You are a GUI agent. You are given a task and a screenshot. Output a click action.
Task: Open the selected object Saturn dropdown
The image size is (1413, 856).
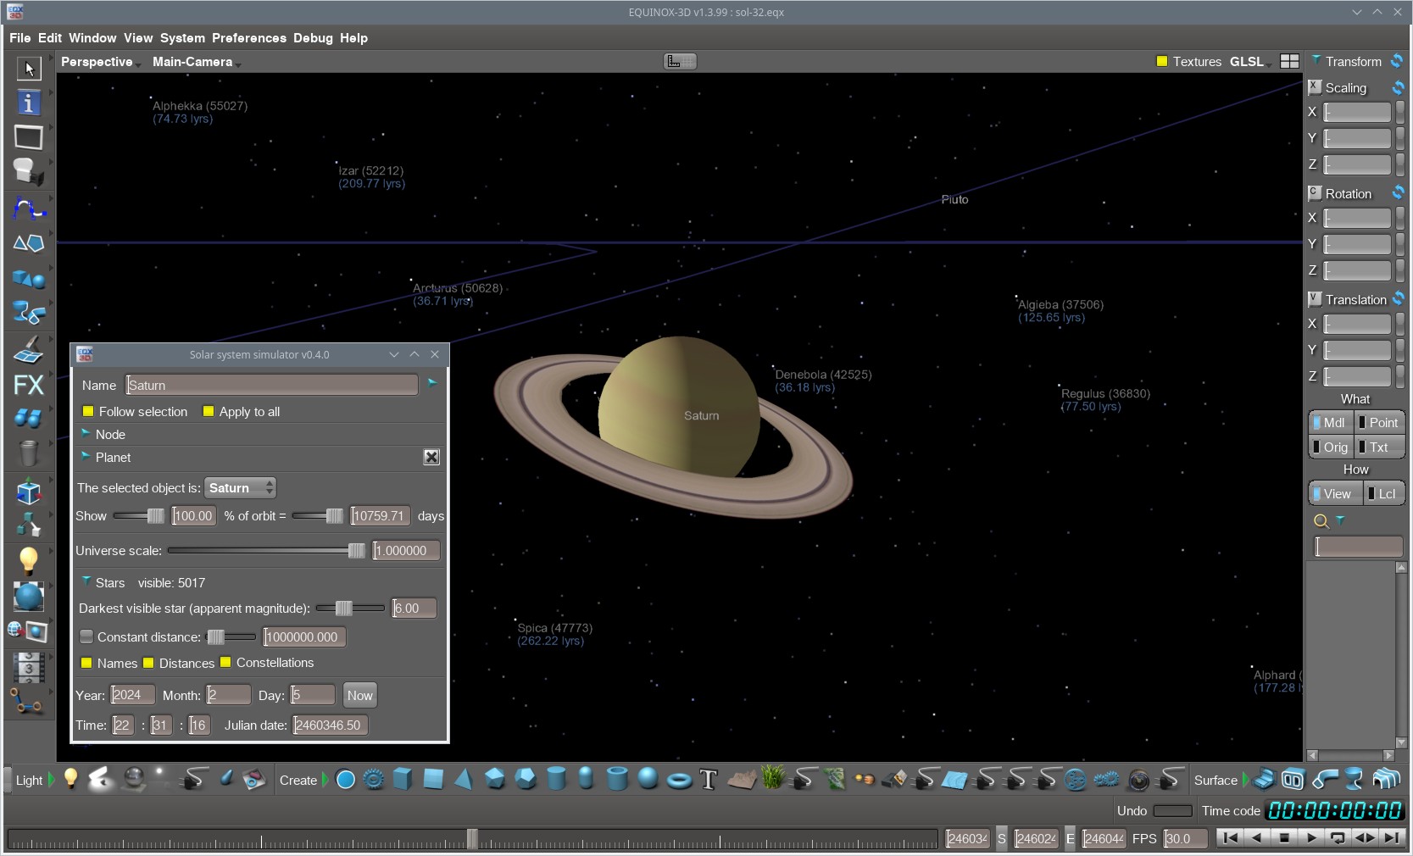(241, 488)
